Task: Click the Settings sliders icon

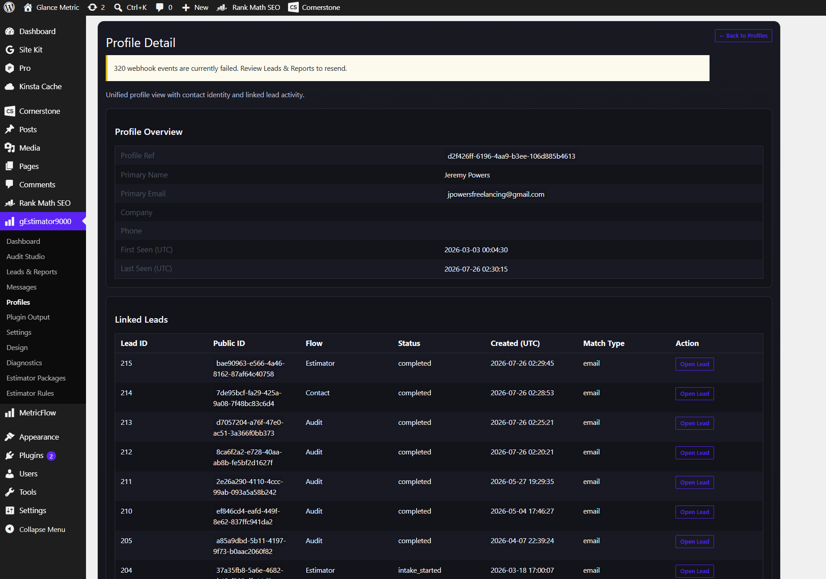Action: [9, 510]
